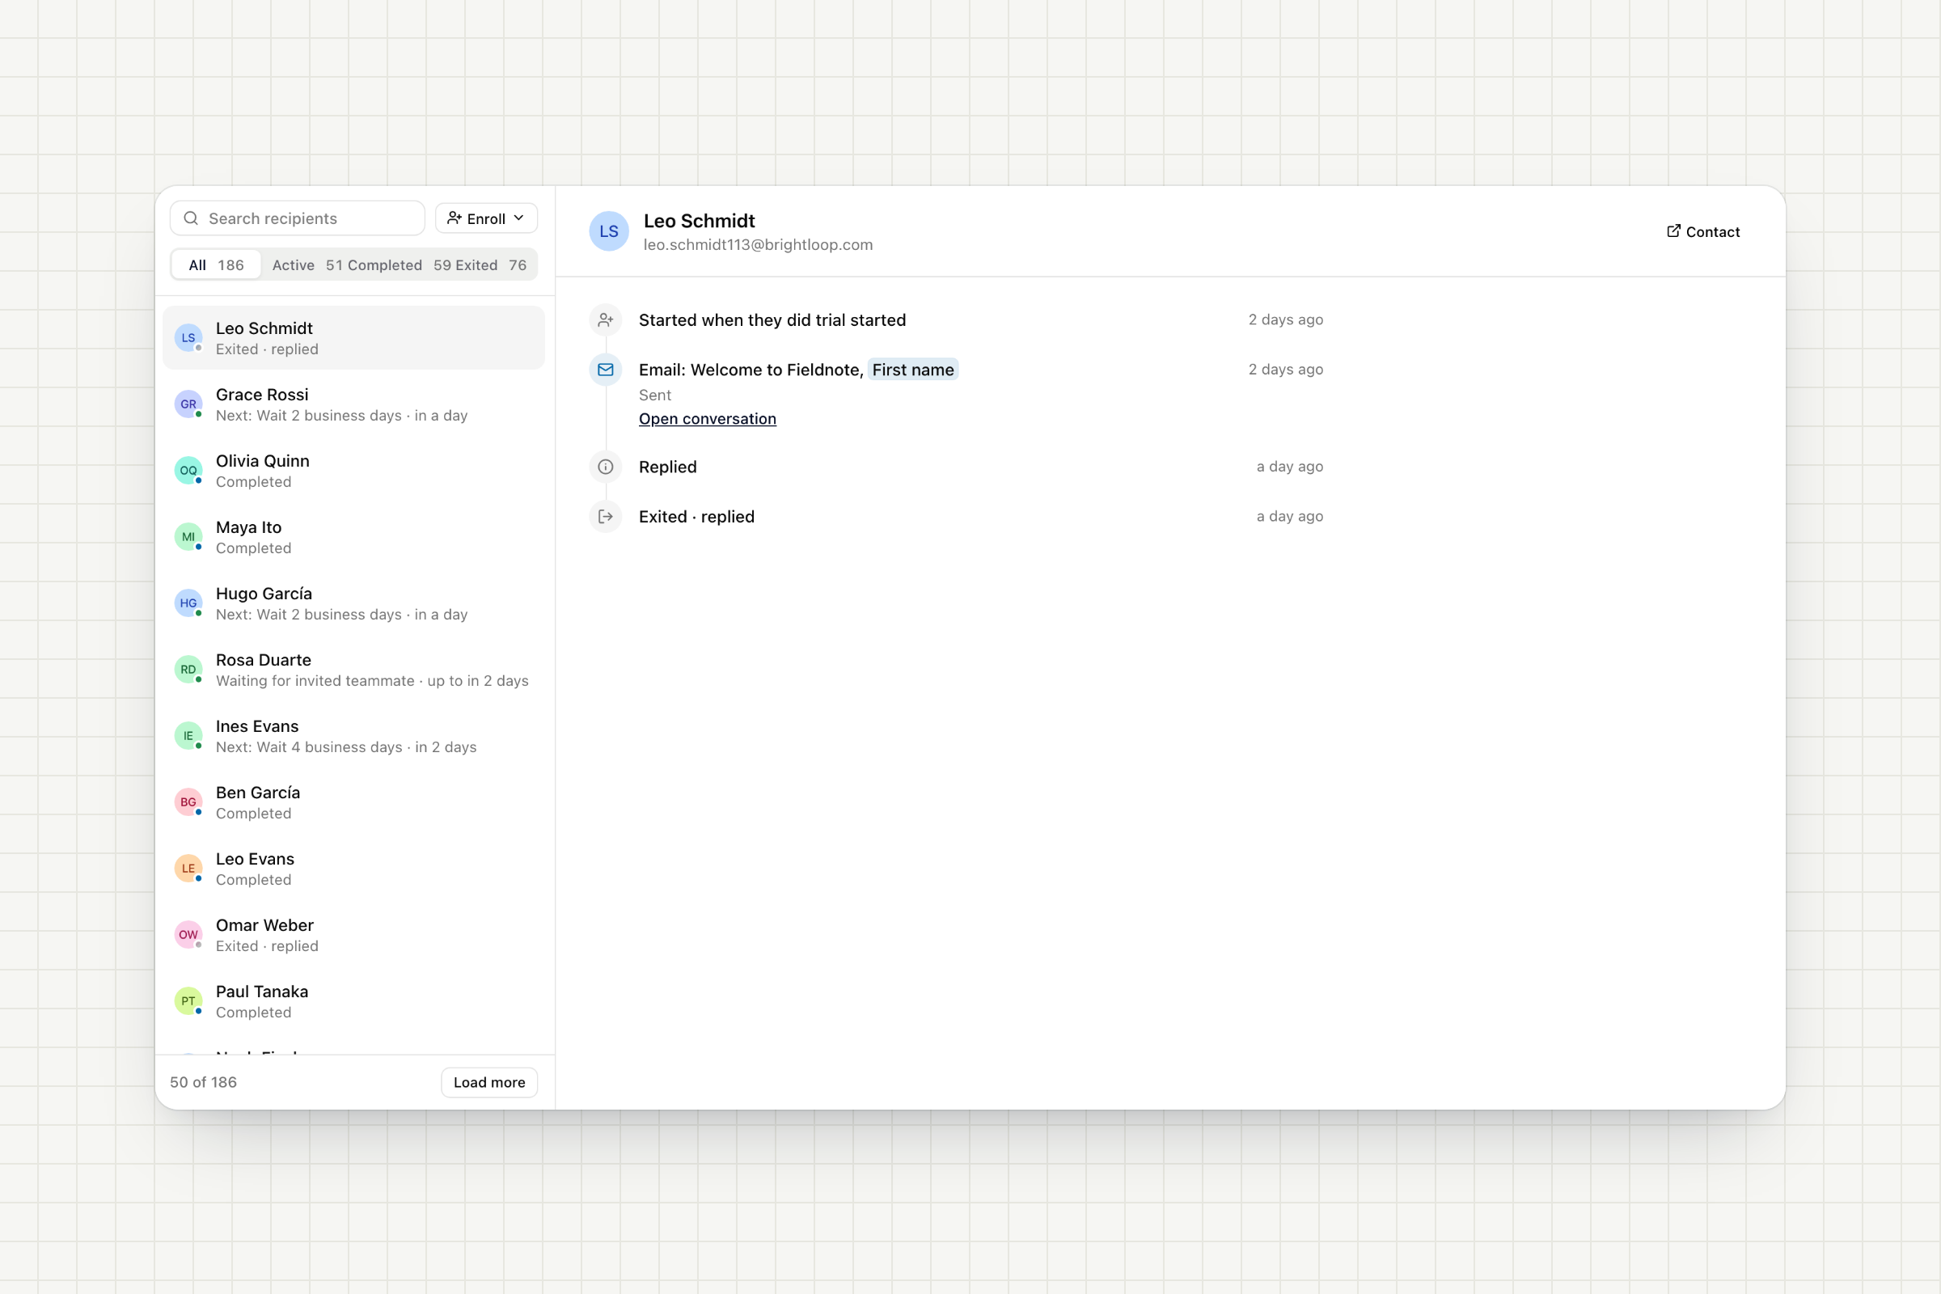This screenshot has width=1941, height=1294.
Task: Click Ben García's BG avatar
Action: click(188, 801)
